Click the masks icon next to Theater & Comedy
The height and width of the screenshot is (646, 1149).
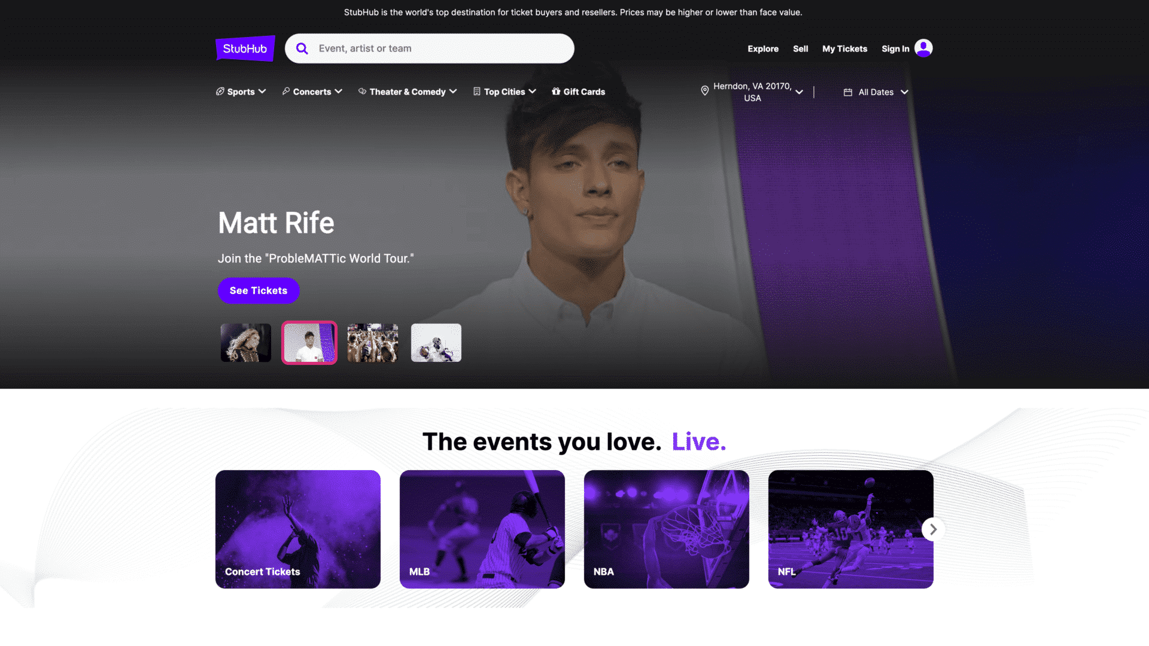[x=362, y=92]
